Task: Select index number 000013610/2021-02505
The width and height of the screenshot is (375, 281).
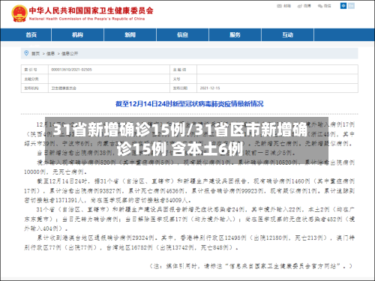Action: 71,70
